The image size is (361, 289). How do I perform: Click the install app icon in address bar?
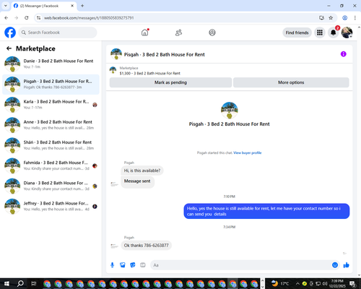click(321, 18)
